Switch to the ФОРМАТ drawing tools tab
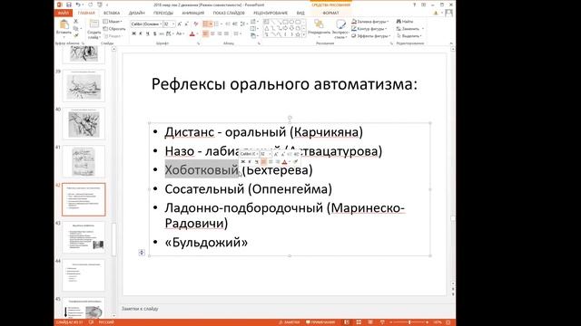 [x=330, y=13]
